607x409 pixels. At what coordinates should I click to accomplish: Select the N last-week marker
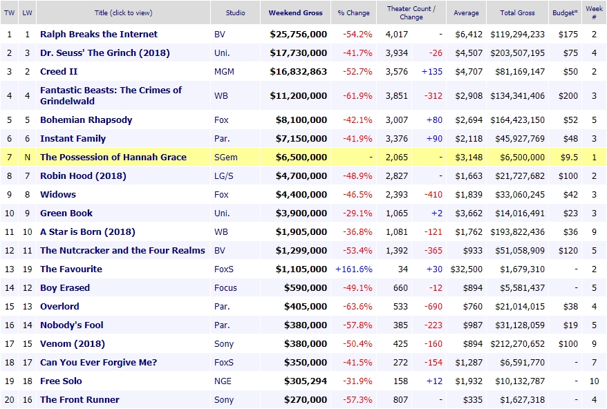point(27,157)
